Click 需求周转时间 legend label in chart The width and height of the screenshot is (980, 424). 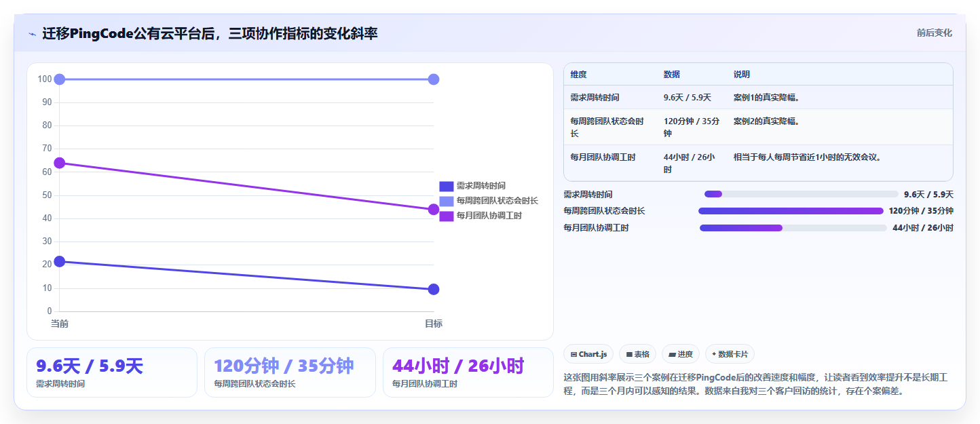coord(480,186)
